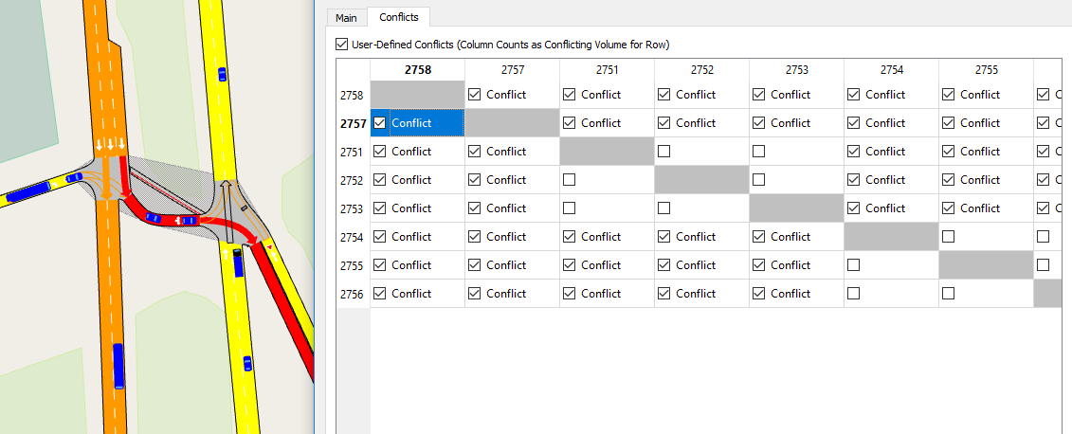
Task: Select the 2758 column header
Action: click(417, 70)
